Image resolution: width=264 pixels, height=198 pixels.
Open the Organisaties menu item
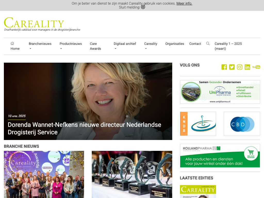coord(175,44)
